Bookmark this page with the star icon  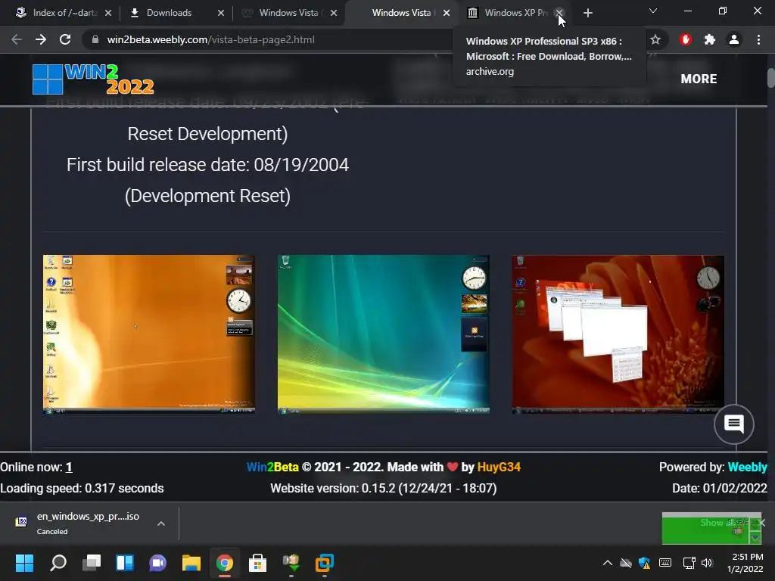655,39
